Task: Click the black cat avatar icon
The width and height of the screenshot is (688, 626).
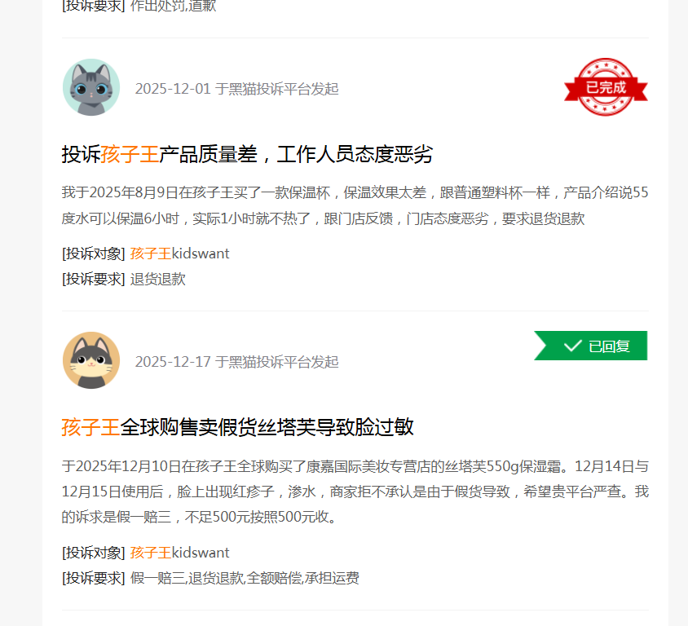Action: (91, 360)
